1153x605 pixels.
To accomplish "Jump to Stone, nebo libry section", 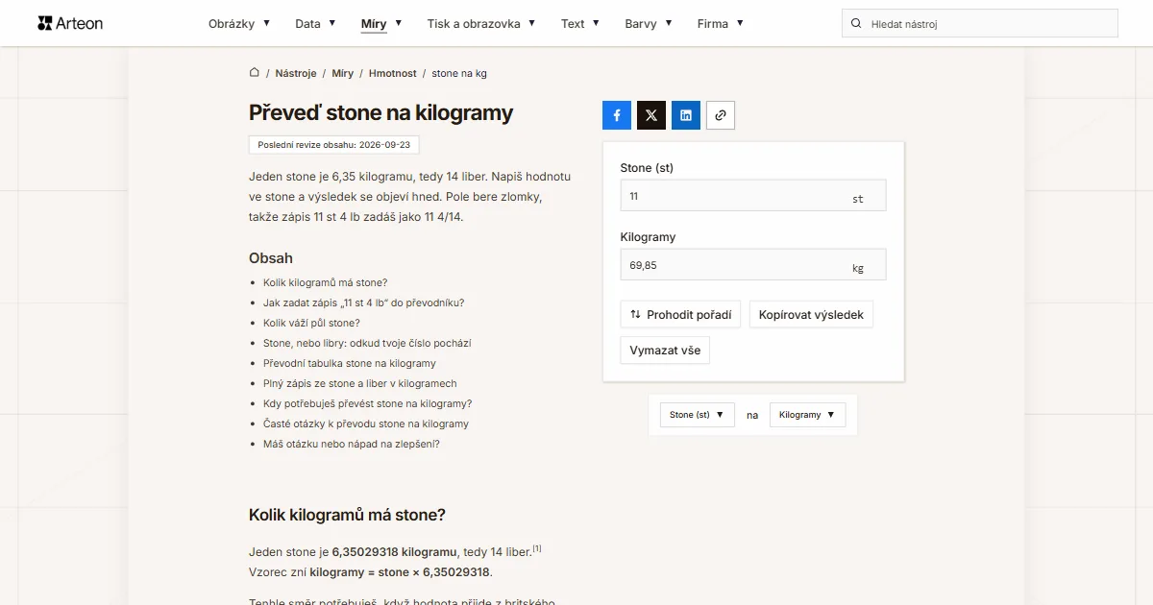I will (367, 343).
